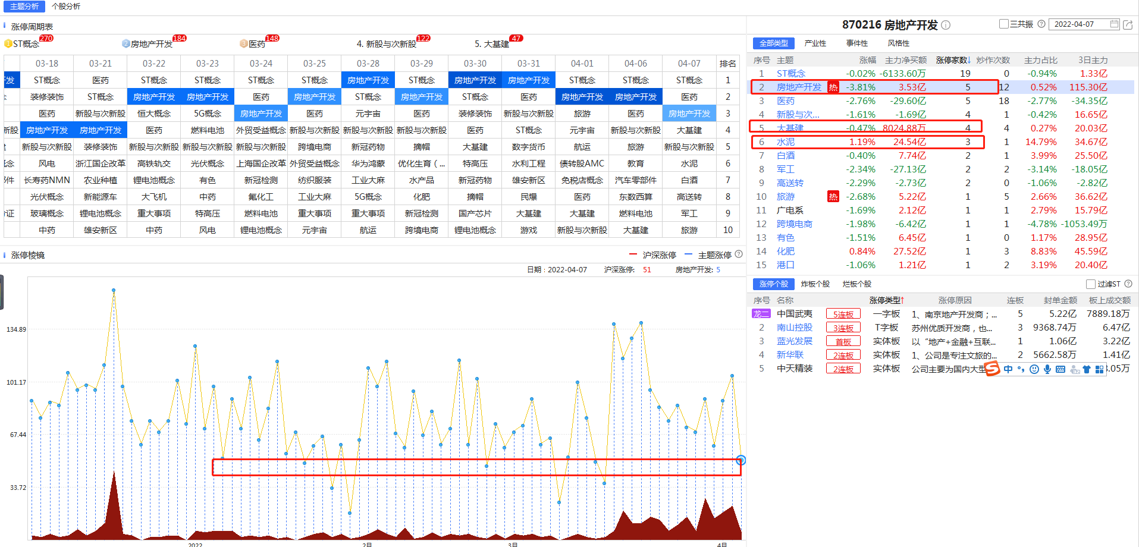Toggle the 主题涨停 legend series

click(x=708, y=254)
